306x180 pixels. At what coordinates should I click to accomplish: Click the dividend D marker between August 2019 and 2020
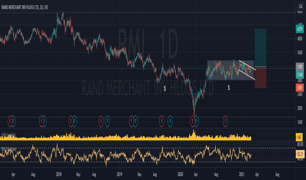coord(170,121)
